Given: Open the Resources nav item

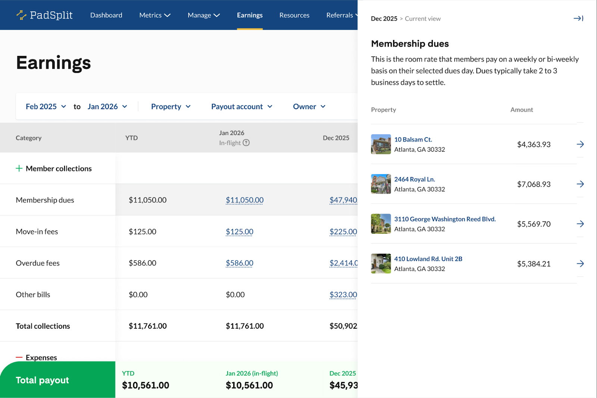Looking at the screenshot, I should (x=294, y=15).
